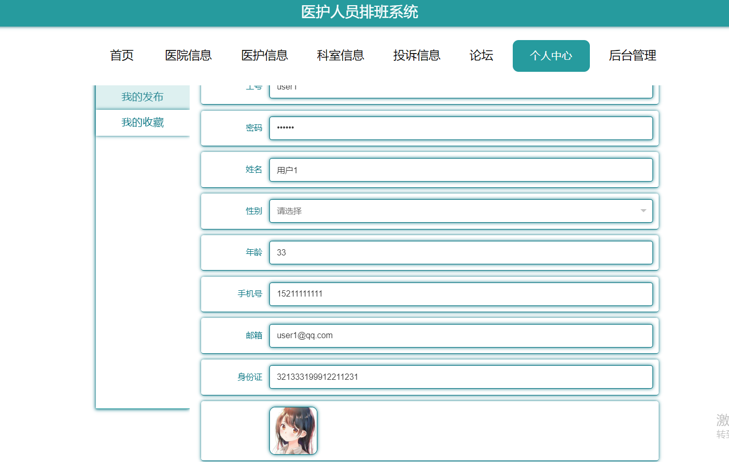This screenshot has width=729, height=462.
Task: Click the 性别 dropdown arrow icon
Action: point(643,211)
